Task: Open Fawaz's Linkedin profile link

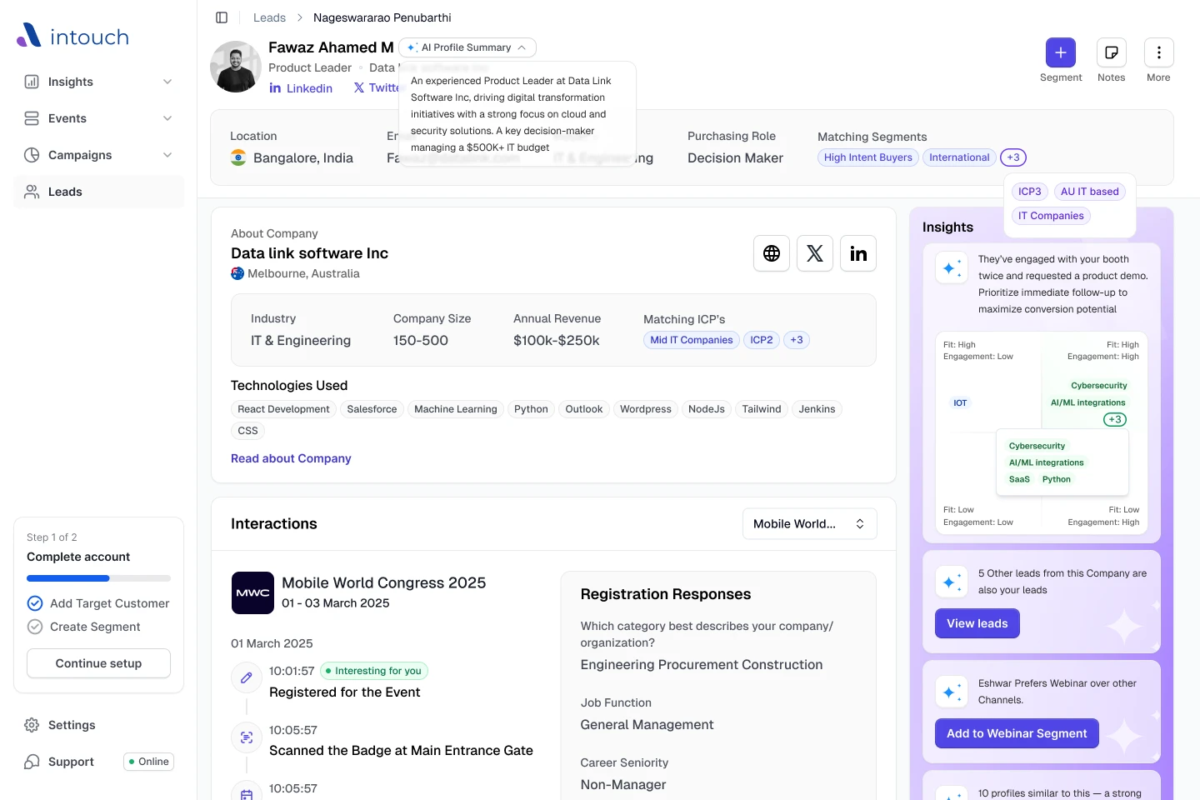Action: pyautogui.click(x=301, y=88)
